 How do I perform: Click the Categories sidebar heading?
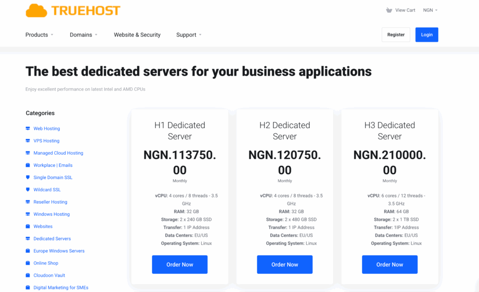tap(40, 113)
